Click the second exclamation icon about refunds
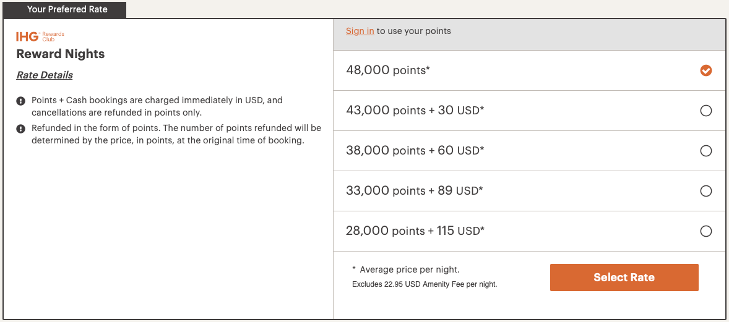Image resolution: width=729 pixels, height=322 pixels. click(x=20, y=129)
